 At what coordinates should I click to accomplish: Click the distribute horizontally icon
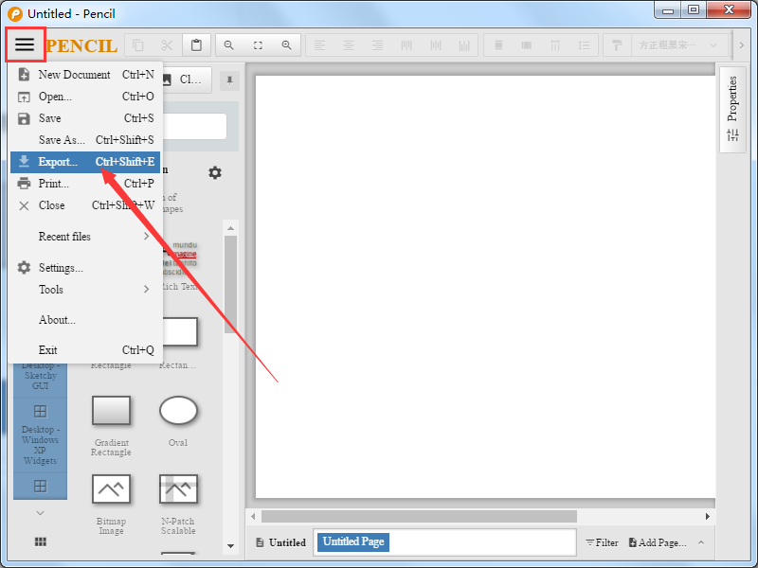555,45
